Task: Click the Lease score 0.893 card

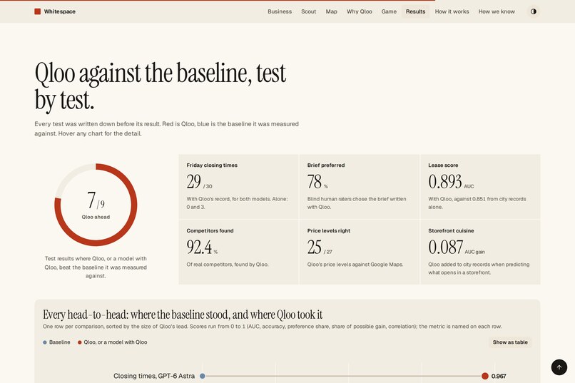Action: coord(480,187)
